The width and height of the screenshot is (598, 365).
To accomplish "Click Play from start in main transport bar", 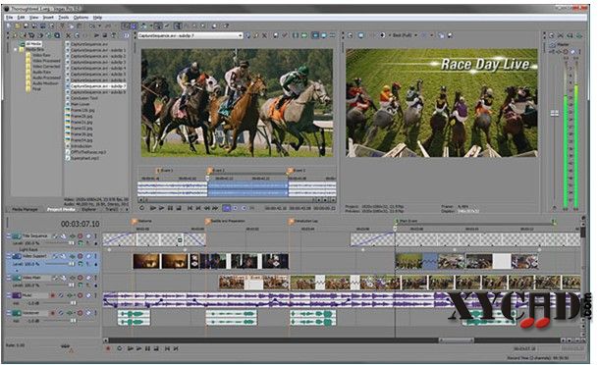I will pyautogui.click(x=130, y=348).
